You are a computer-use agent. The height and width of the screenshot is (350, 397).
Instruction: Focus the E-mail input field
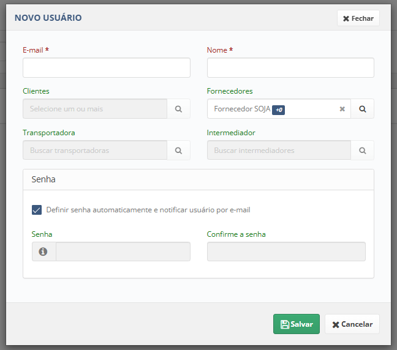point(107,67)
